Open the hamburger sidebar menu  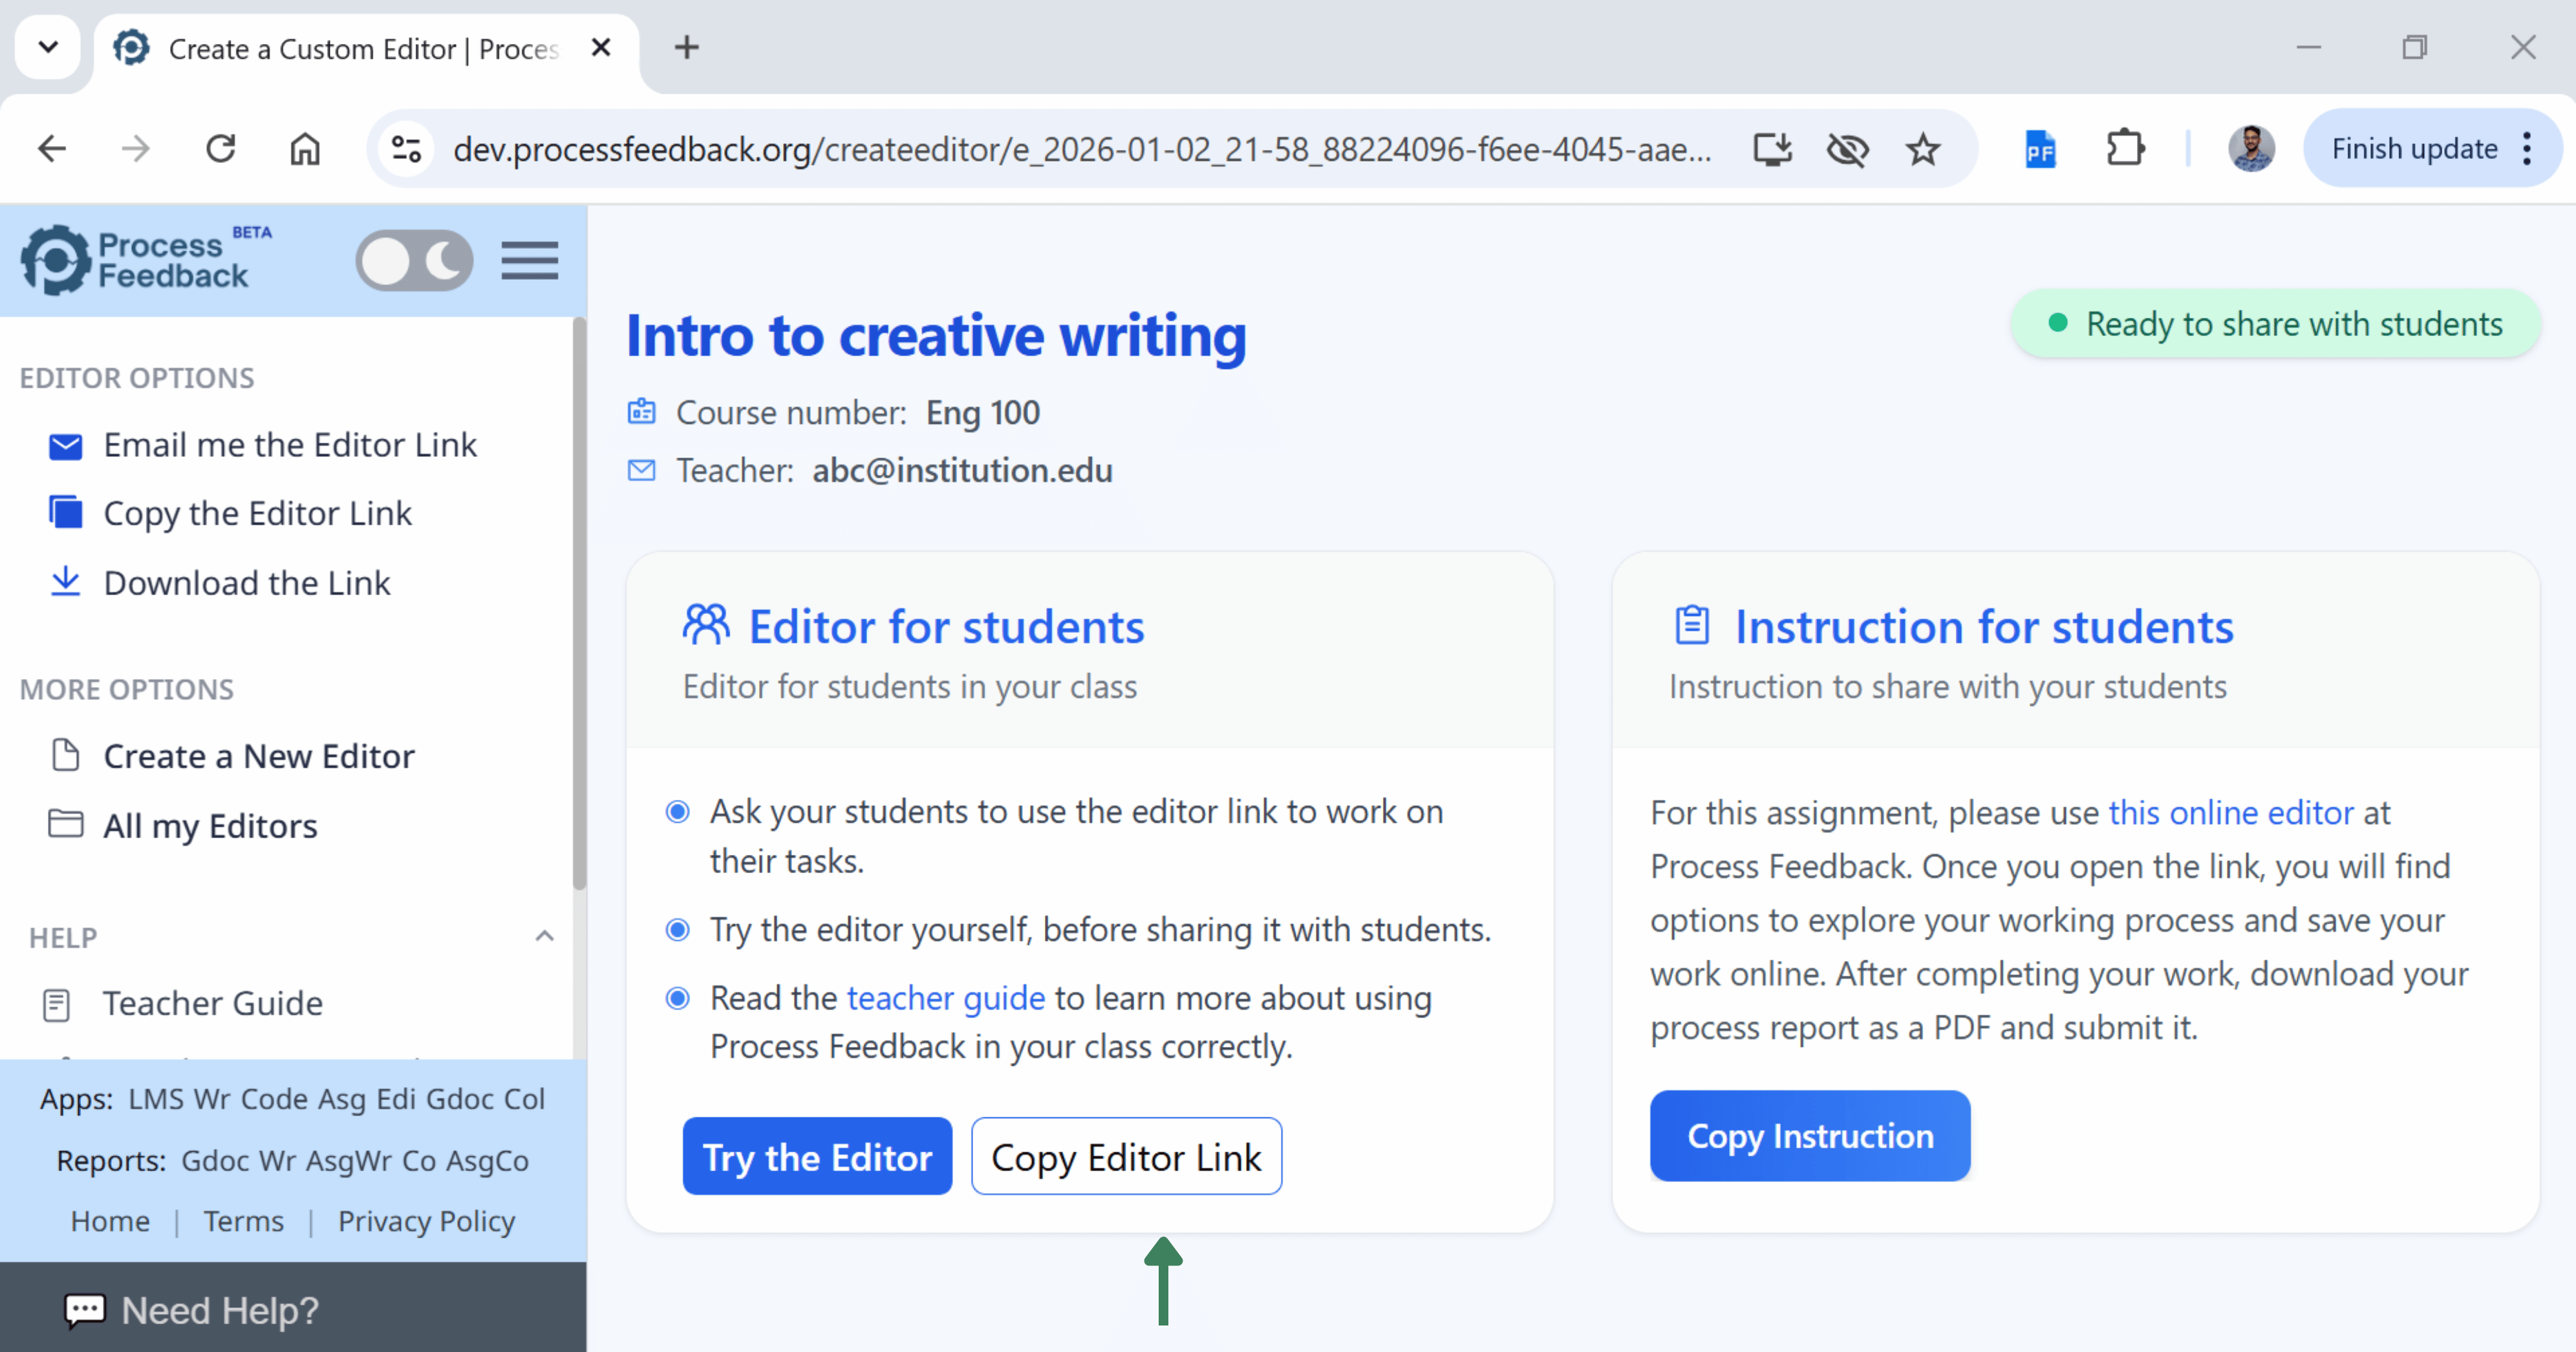click(x=529, y=261)
